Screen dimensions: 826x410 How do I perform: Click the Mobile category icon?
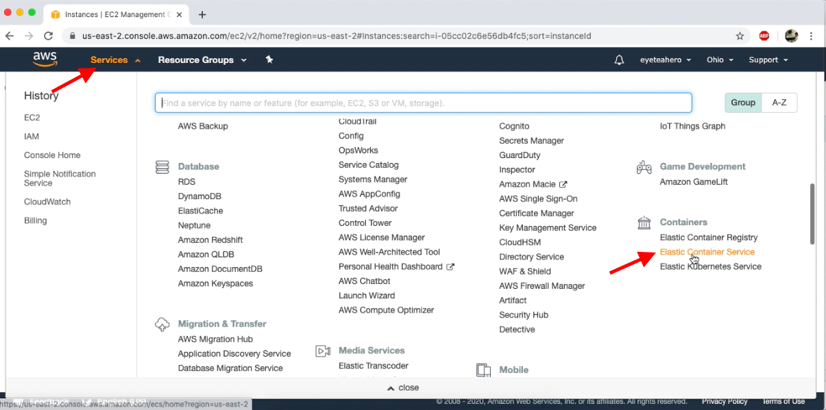(x=483, y=370)
